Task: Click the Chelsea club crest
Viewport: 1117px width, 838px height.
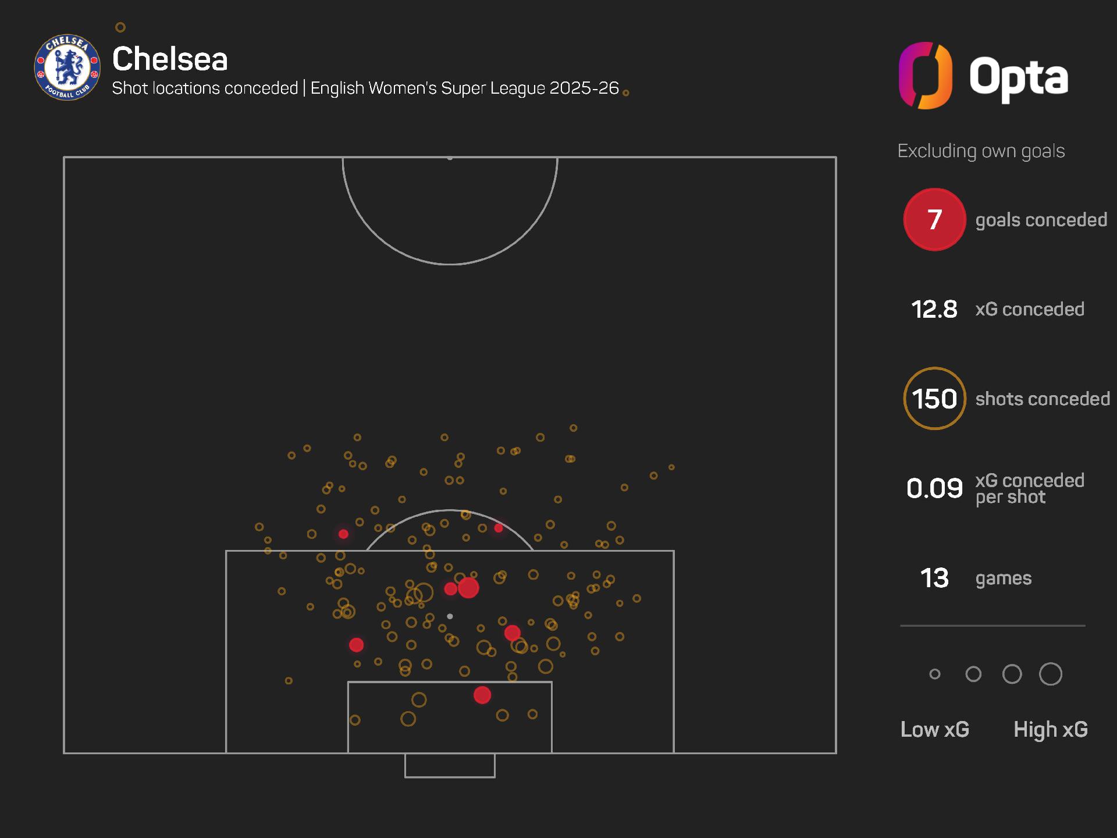Action: (67, 67)
